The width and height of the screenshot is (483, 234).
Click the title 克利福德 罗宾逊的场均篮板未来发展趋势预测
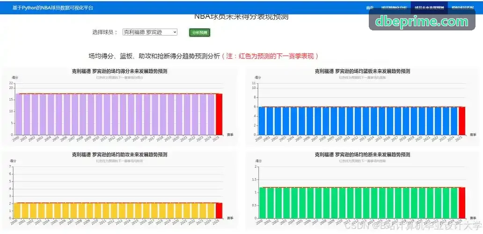pos(362,72)
